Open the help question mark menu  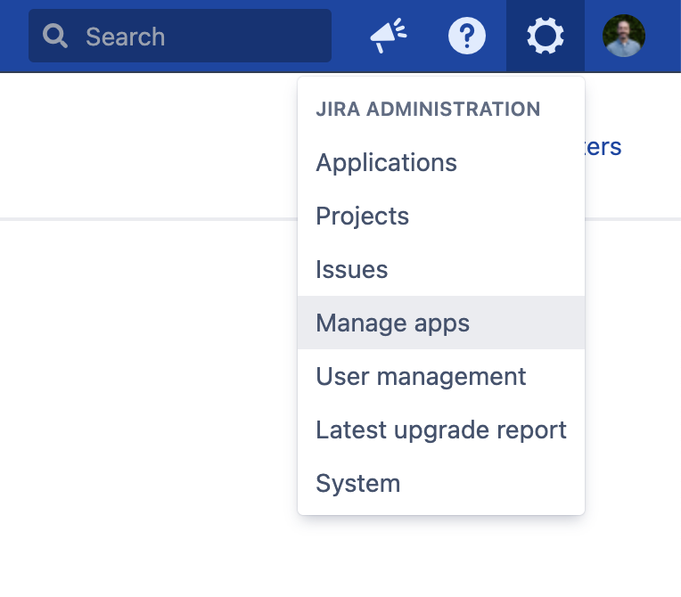coord(467,36)
